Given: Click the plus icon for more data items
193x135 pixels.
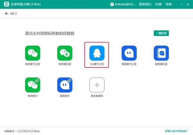Looking at the screenshot, I should 97,85.
